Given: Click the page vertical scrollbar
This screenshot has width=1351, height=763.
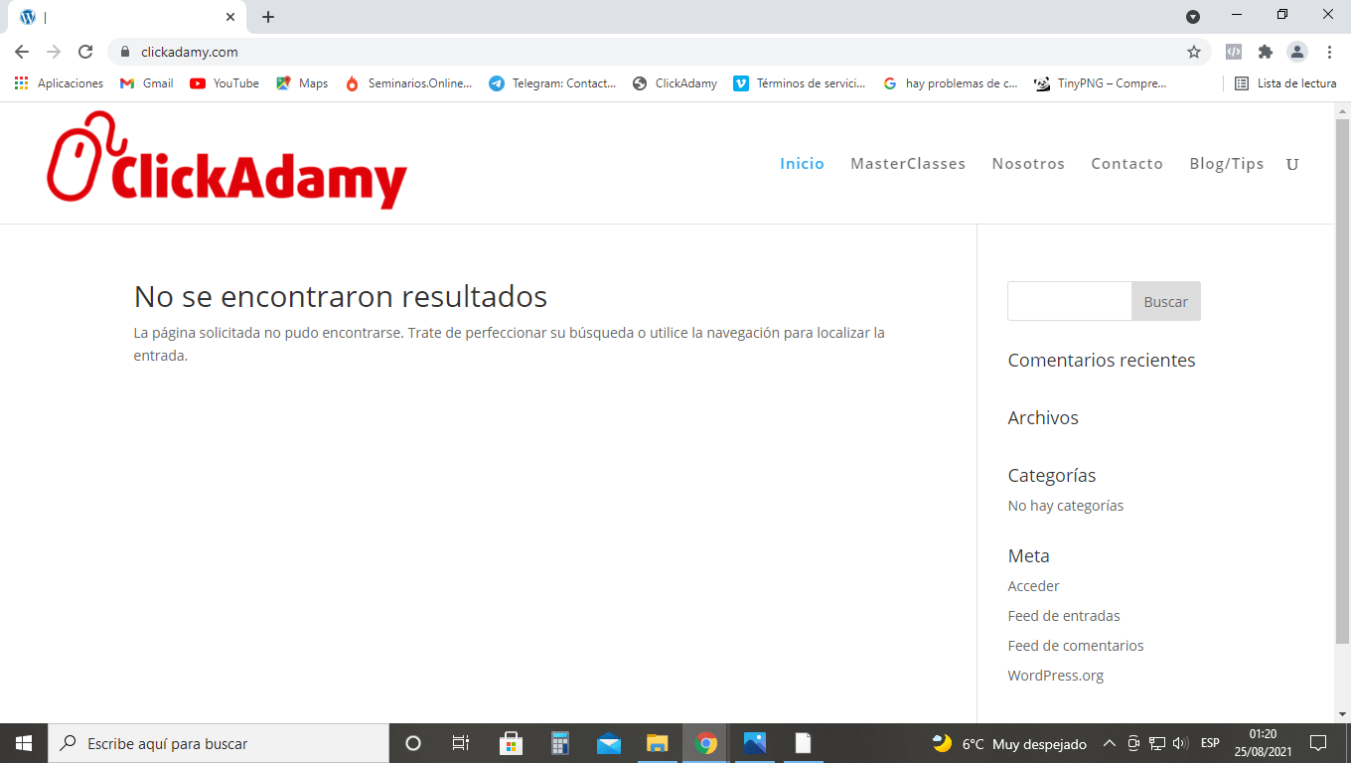Looking at the screenshot, I should (x=1342, y=381).
